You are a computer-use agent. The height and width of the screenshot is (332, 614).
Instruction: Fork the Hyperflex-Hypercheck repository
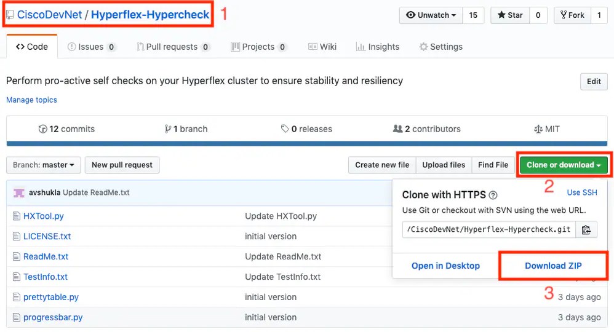[572, 15]
